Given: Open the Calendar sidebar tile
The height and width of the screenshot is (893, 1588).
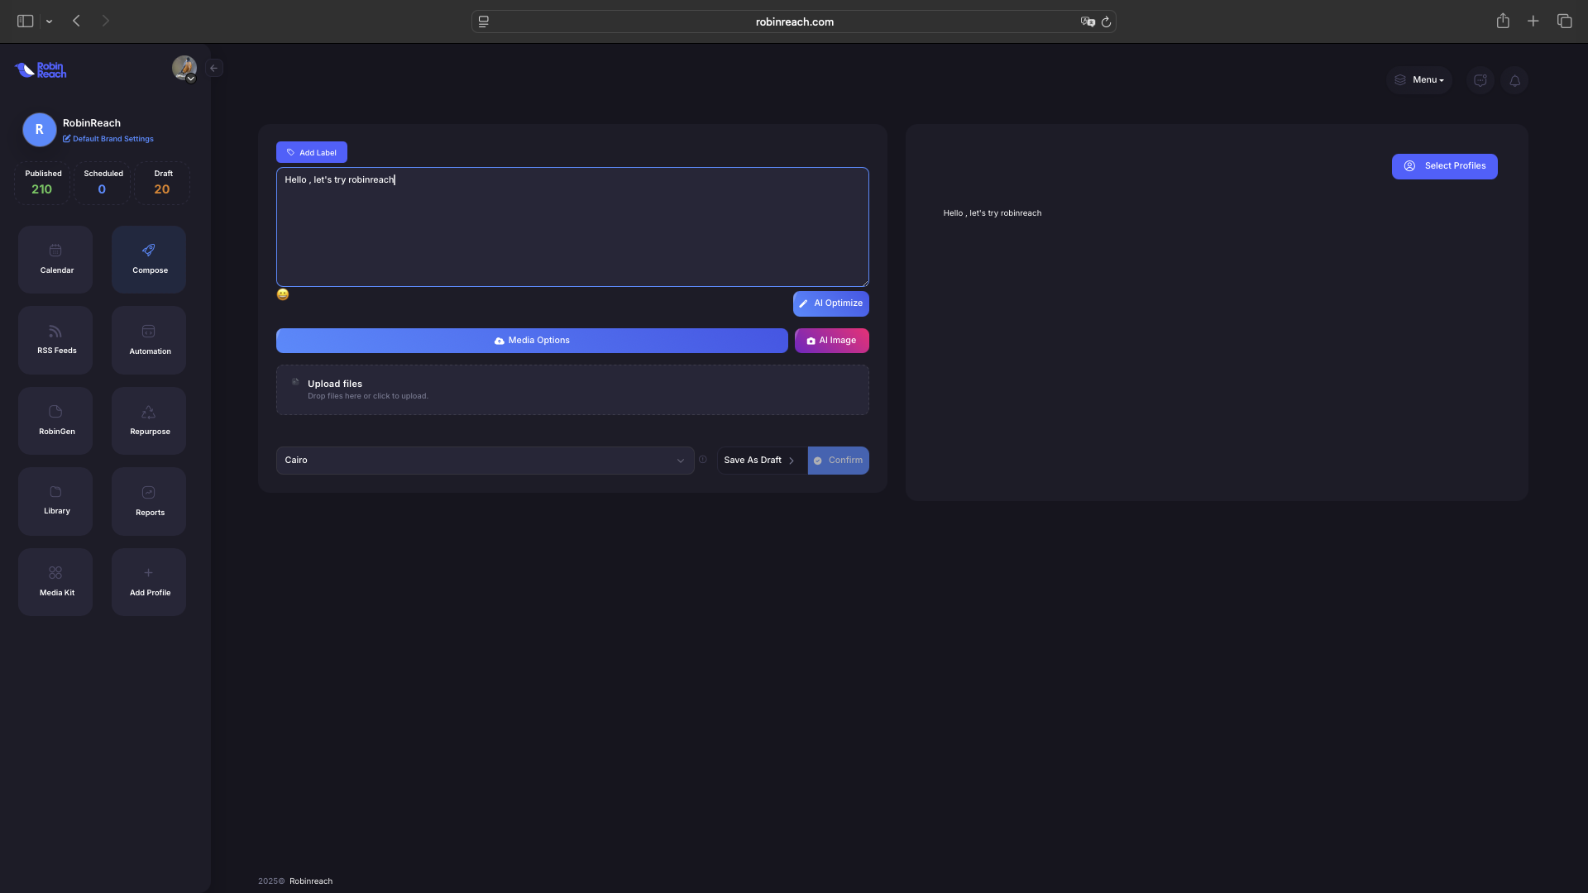Looking at the screenshot, I should pos(55,260).
